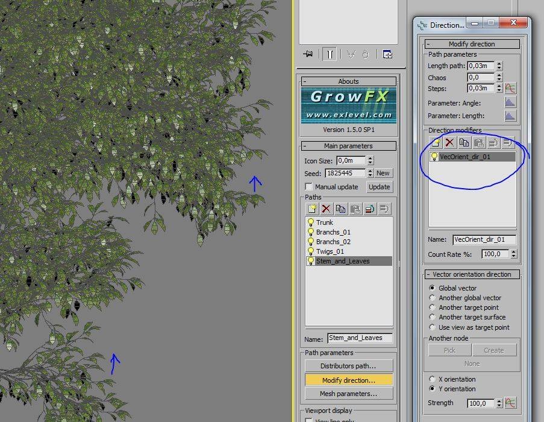Choose Y orientation radio button

(432, 389)
